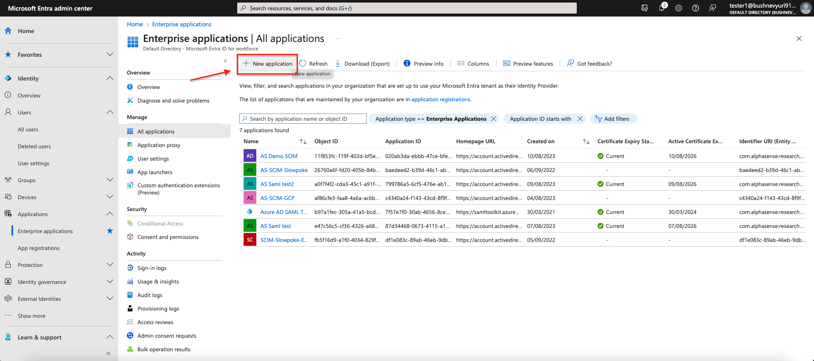Select All applications in Manage menu

[x=174, y=131]
